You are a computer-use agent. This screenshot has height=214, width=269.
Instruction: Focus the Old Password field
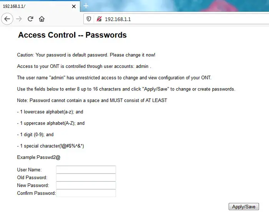[x=86, y=178]
